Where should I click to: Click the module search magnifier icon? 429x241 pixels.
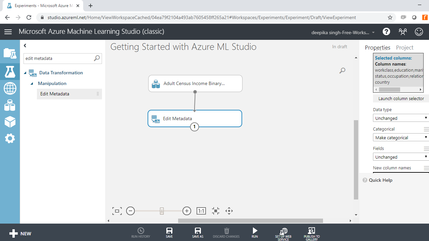tap(97, 58)
